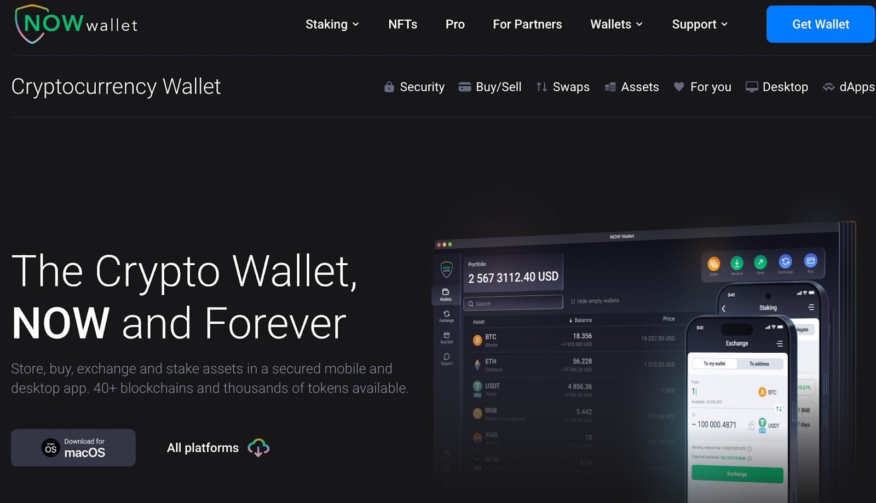Click the green Receive icon in the wallet preview

click(737, 264)
